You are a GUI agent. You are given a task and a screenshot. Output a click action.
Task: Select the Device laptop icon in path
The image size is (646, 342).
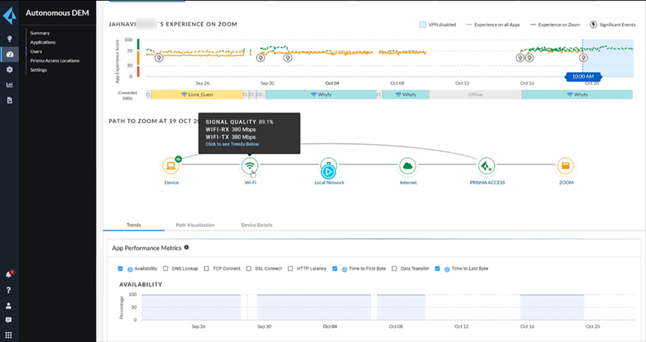(171, 167)
